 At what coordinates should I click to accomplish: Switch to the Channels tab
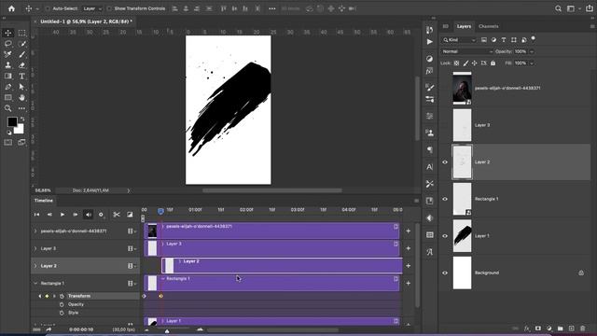click(489, 26)
